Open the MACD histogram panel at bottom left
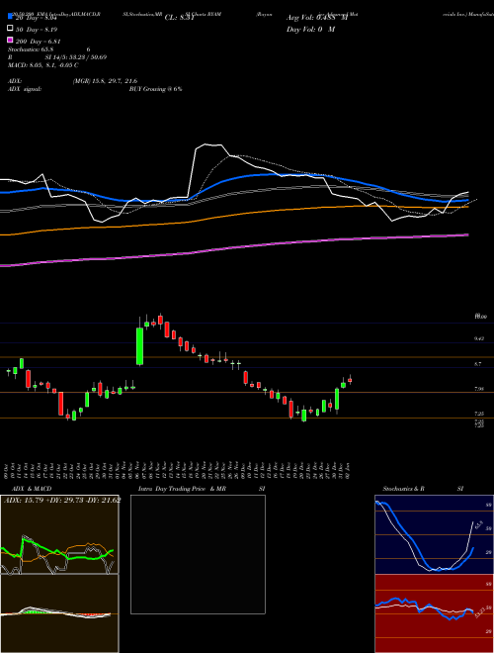Viewport: 494px width, 653px height. point(59,613)
